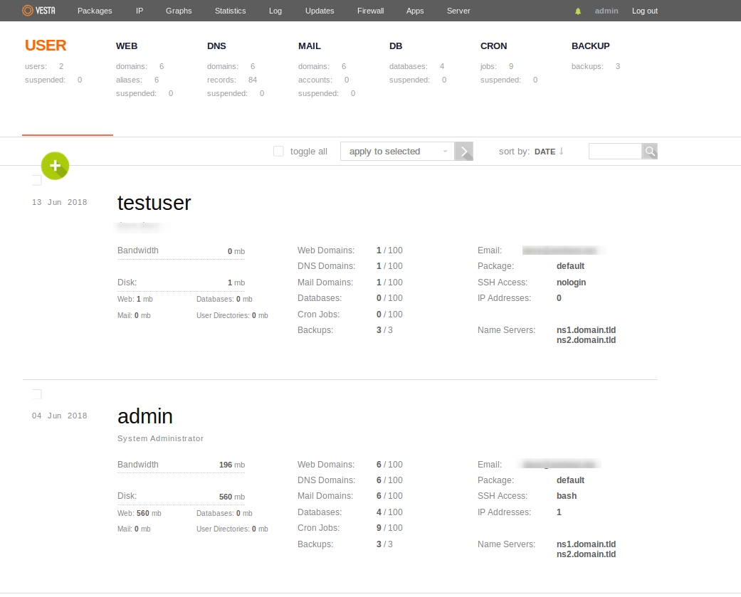Open the Packages menu item

pyautogui.click(x=95, y=11)
